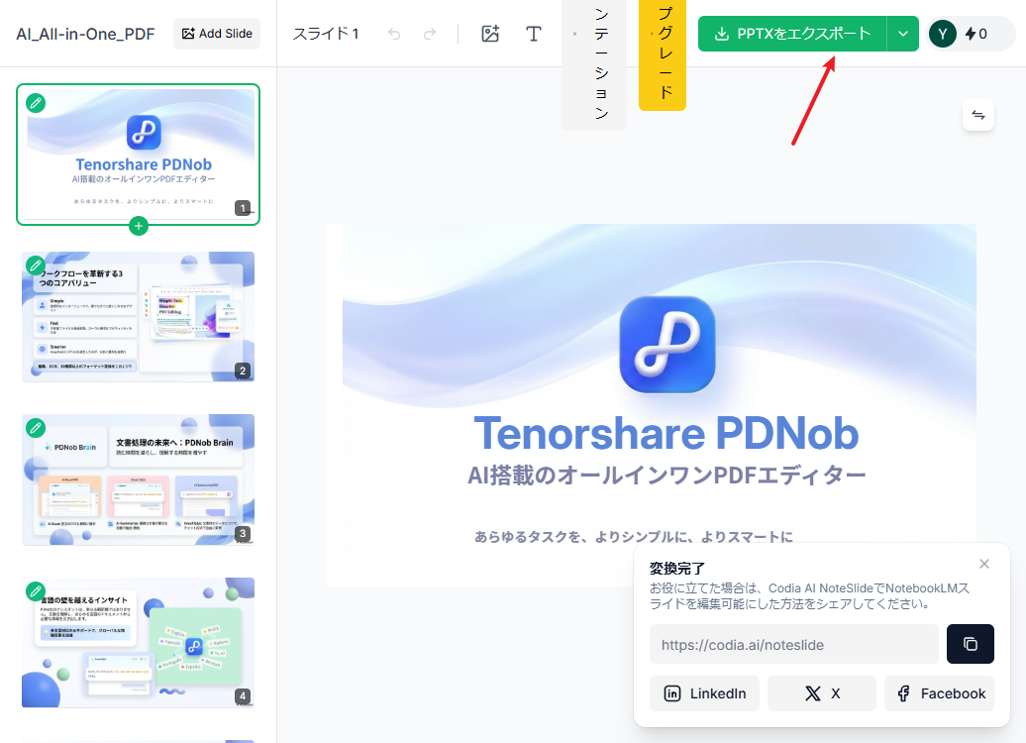Share on LinkedIn
Screen dimensions: 1026x743
705,693
